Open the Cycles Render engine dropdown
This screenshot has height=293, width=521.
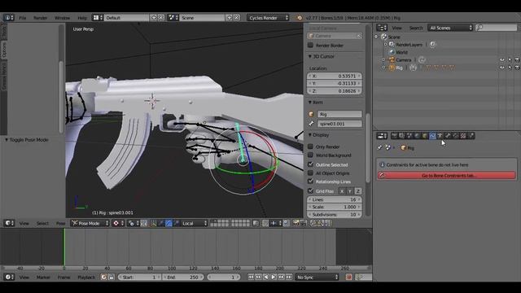268,18
